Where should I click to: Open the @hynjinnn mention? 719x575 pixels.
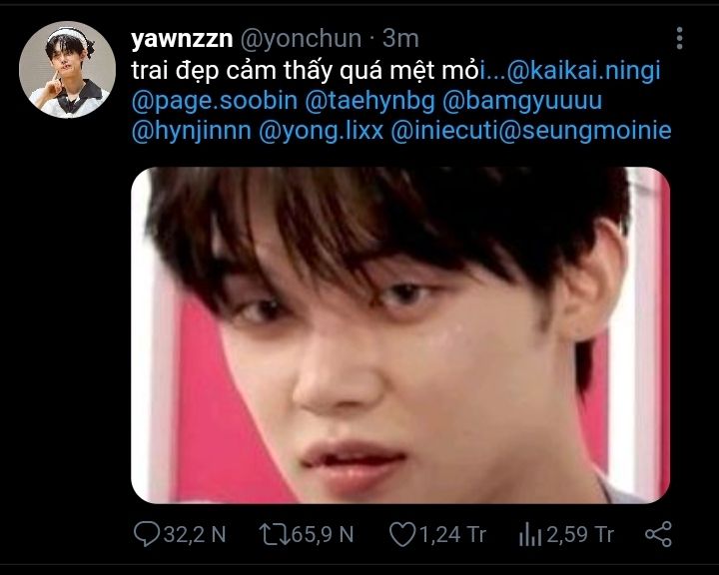pyautogui.click(x=194, y=131)
